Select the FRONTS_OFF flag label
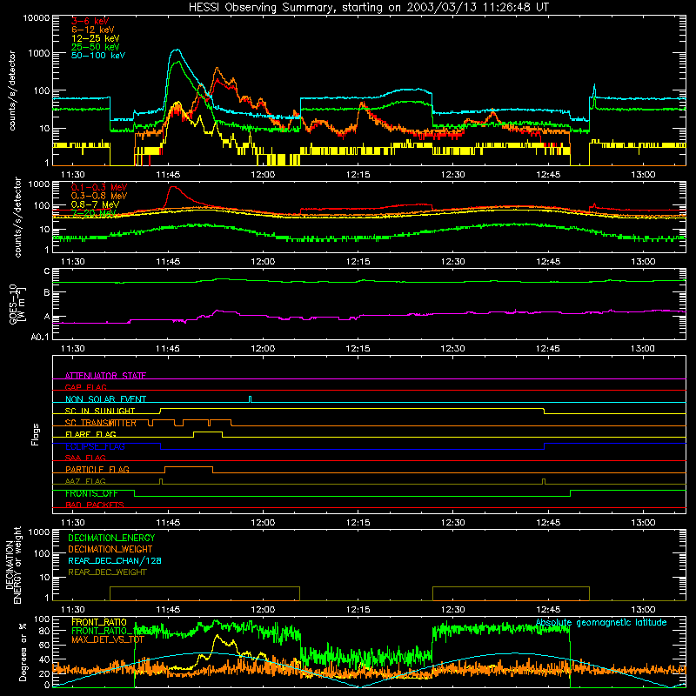The height and width of the screenshot is (696, 696). pyautogui.click(x=91, y=493)
